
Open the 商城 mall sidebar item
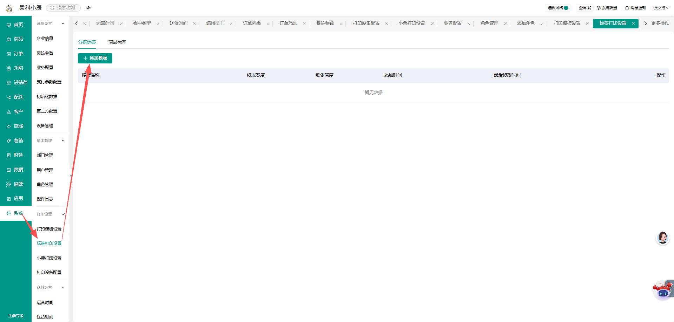click(15, 126)
